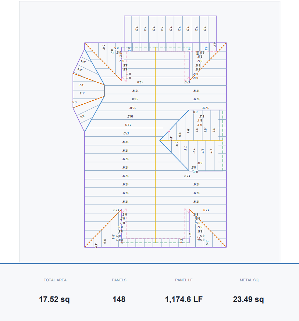The height and width of the screenshot is (321, 299).
Task: Select the TOTAL AREA header label
Action: coord(55,280)
